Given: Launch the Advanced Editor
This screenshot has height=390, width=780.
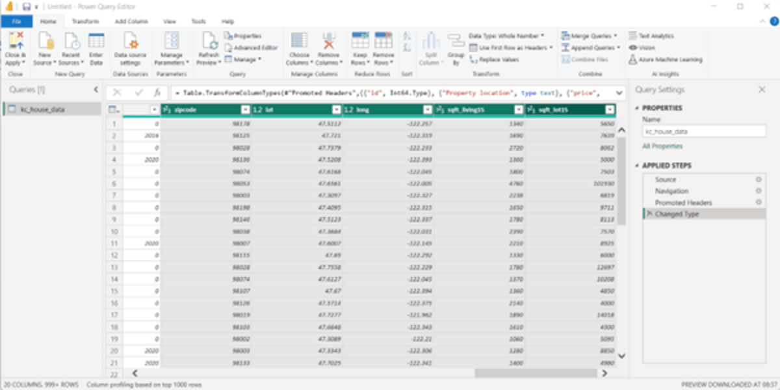Looking at the screenshot, I should coord(251,47).
